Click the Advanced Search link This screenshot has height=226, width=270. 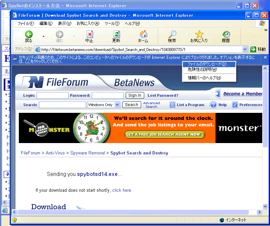[x=151, y=105]
